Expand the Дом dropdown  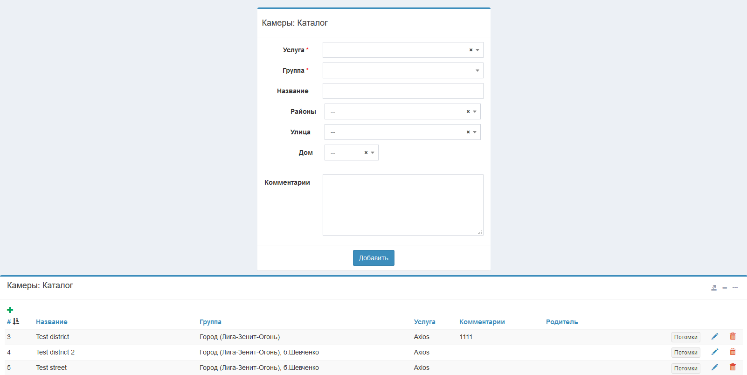373,153
